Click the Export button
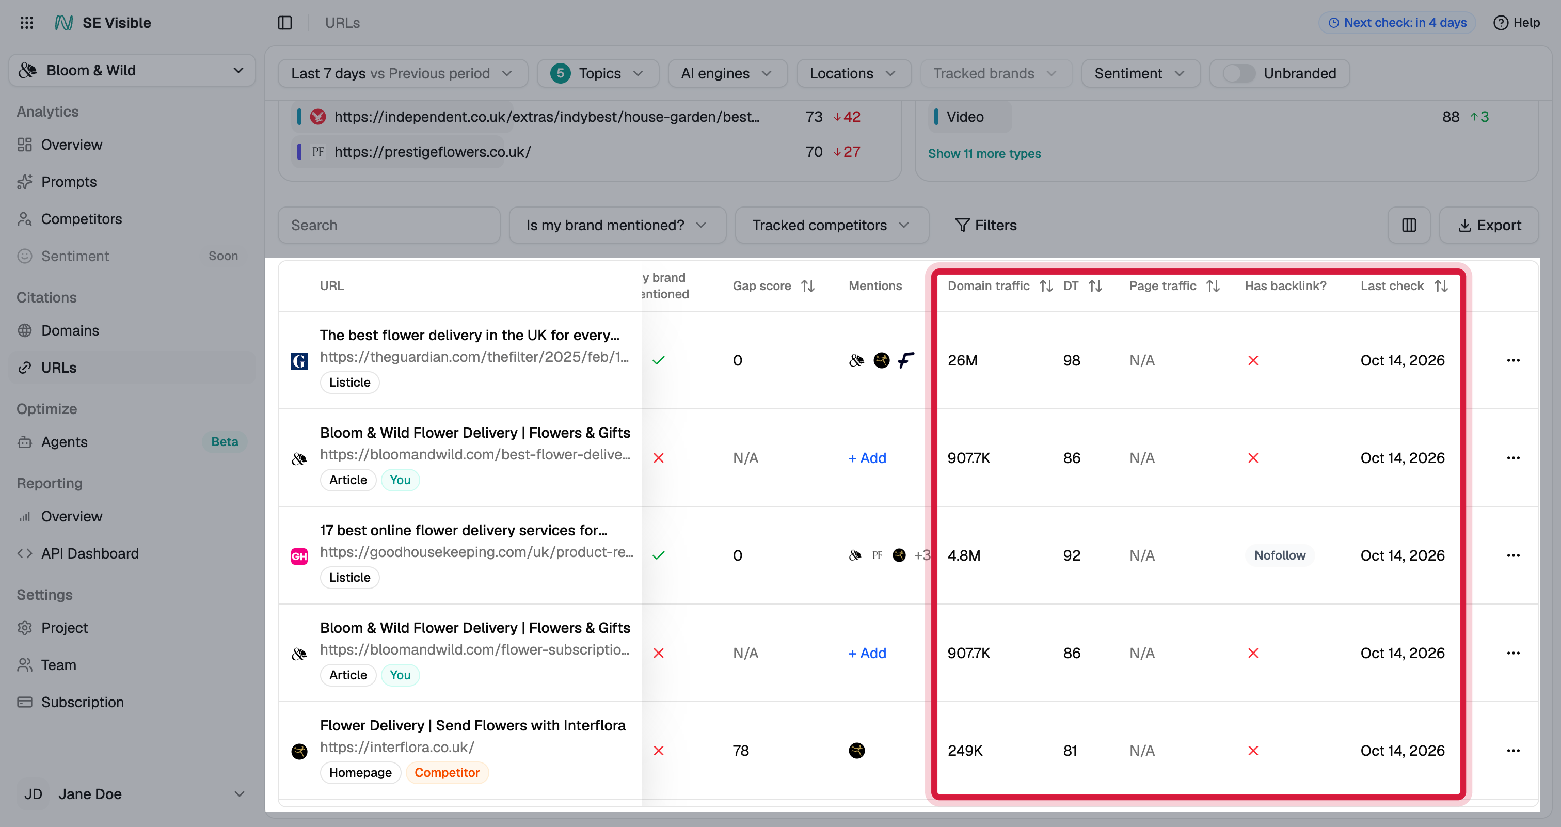1561x827 pixels. [x=1488, y=226]
